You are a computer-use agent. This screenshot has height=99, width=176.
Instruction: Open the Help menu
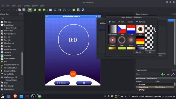(x=42, y=6)
